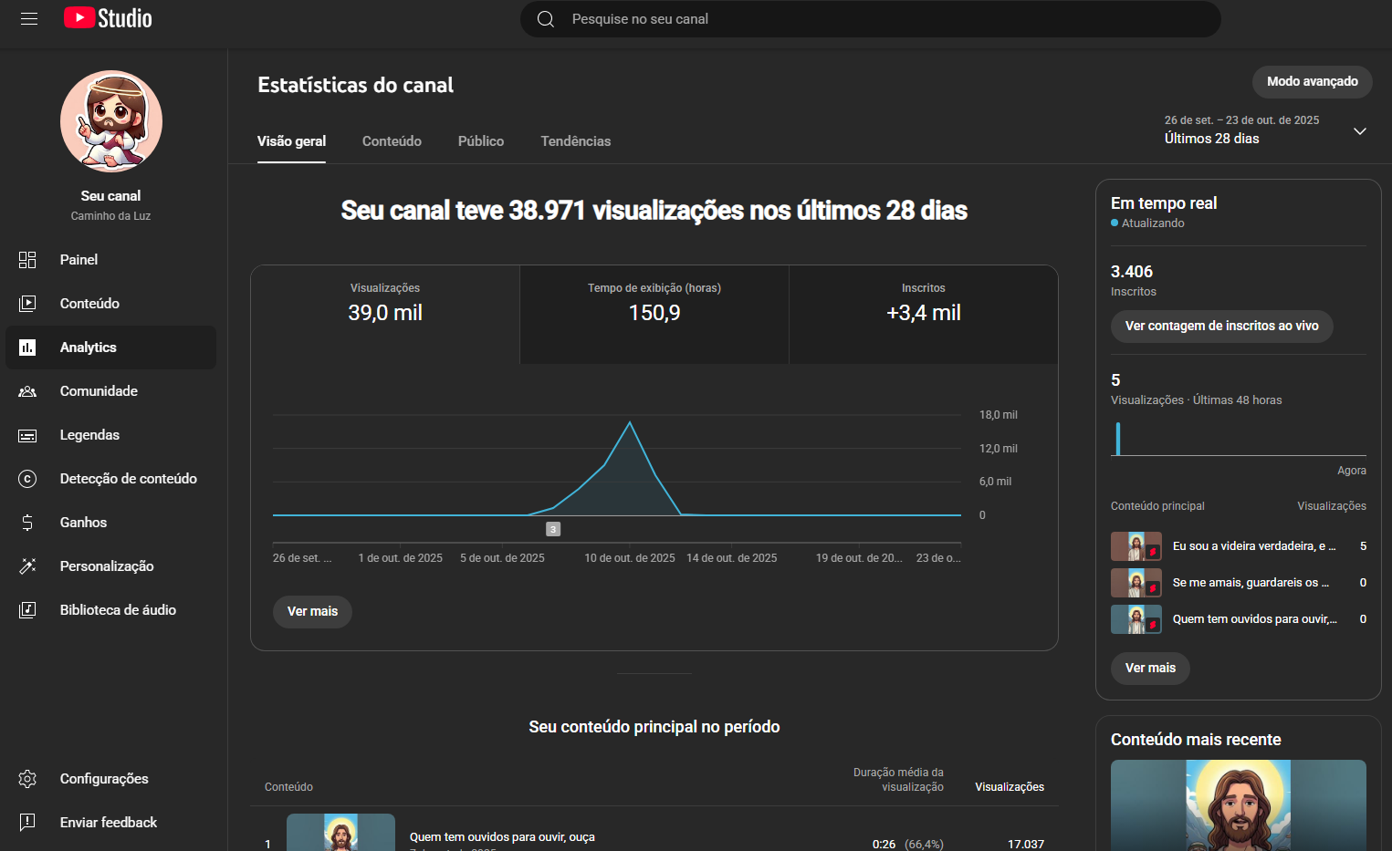Open Painel dashboard icon in sidebar
This screenshot has width=1392, height=851.
pyautogui.click(x=27, y=260)
